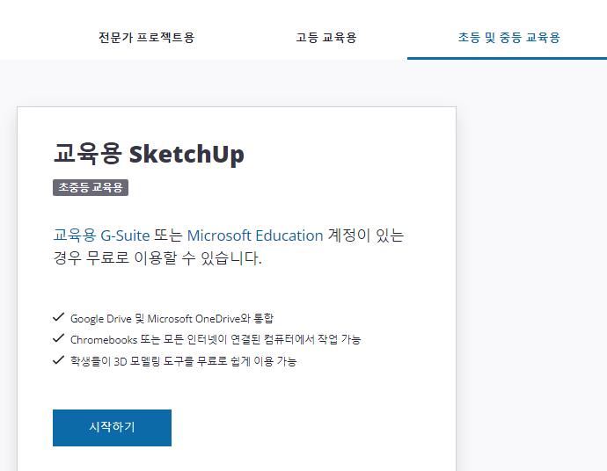Screen dimensions: 607x471
Task: Open the Microsoft Education link
Action: pyautogui.click(x=255, y=235)
